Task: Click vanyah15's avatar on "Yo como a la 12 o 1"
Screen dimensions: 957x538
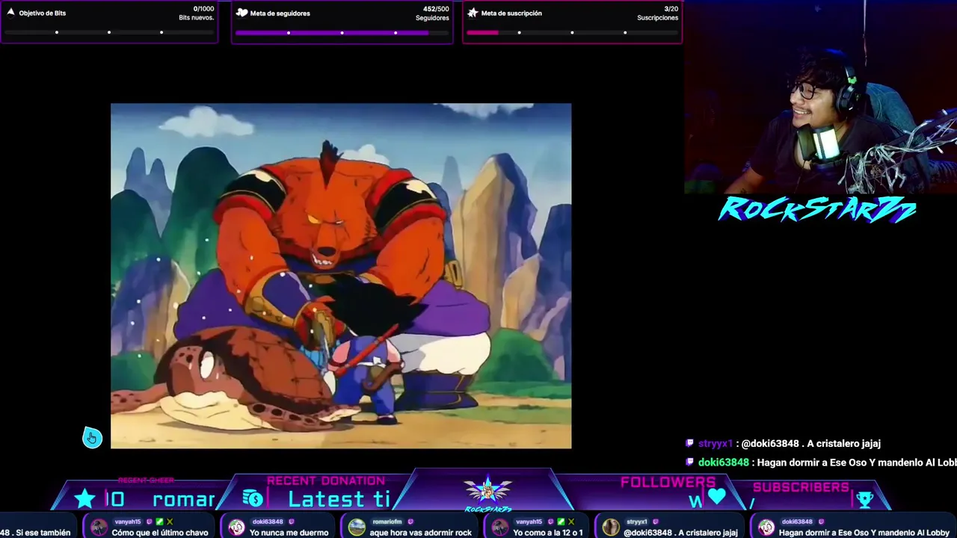Action: tap(499, 528)
